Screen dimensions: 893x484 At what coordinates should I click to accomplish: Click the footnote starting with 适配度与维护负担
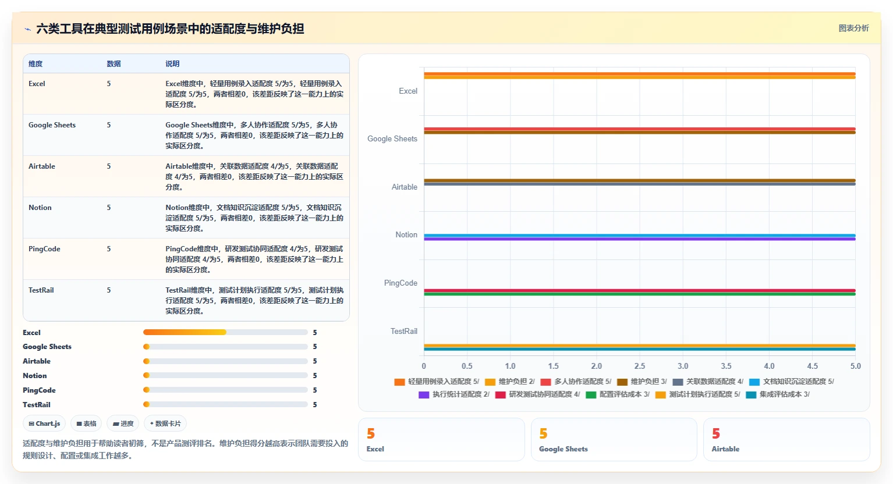coord(185,450)
